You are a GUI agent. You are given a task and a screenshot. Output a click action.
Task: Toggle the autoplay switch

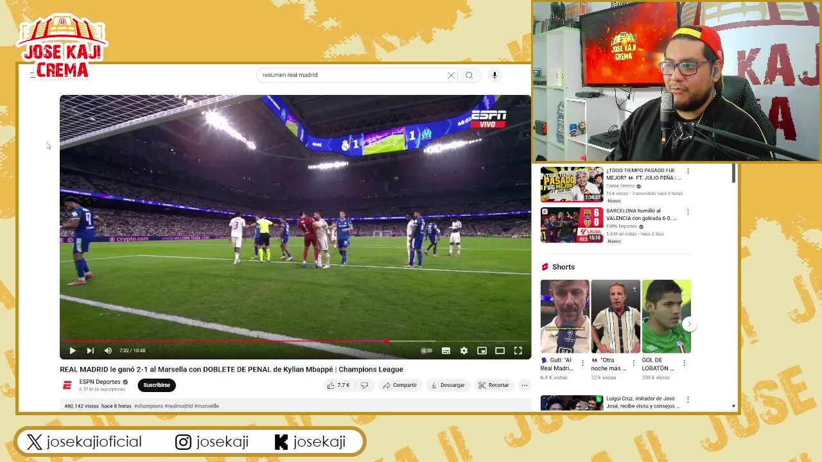425,350
